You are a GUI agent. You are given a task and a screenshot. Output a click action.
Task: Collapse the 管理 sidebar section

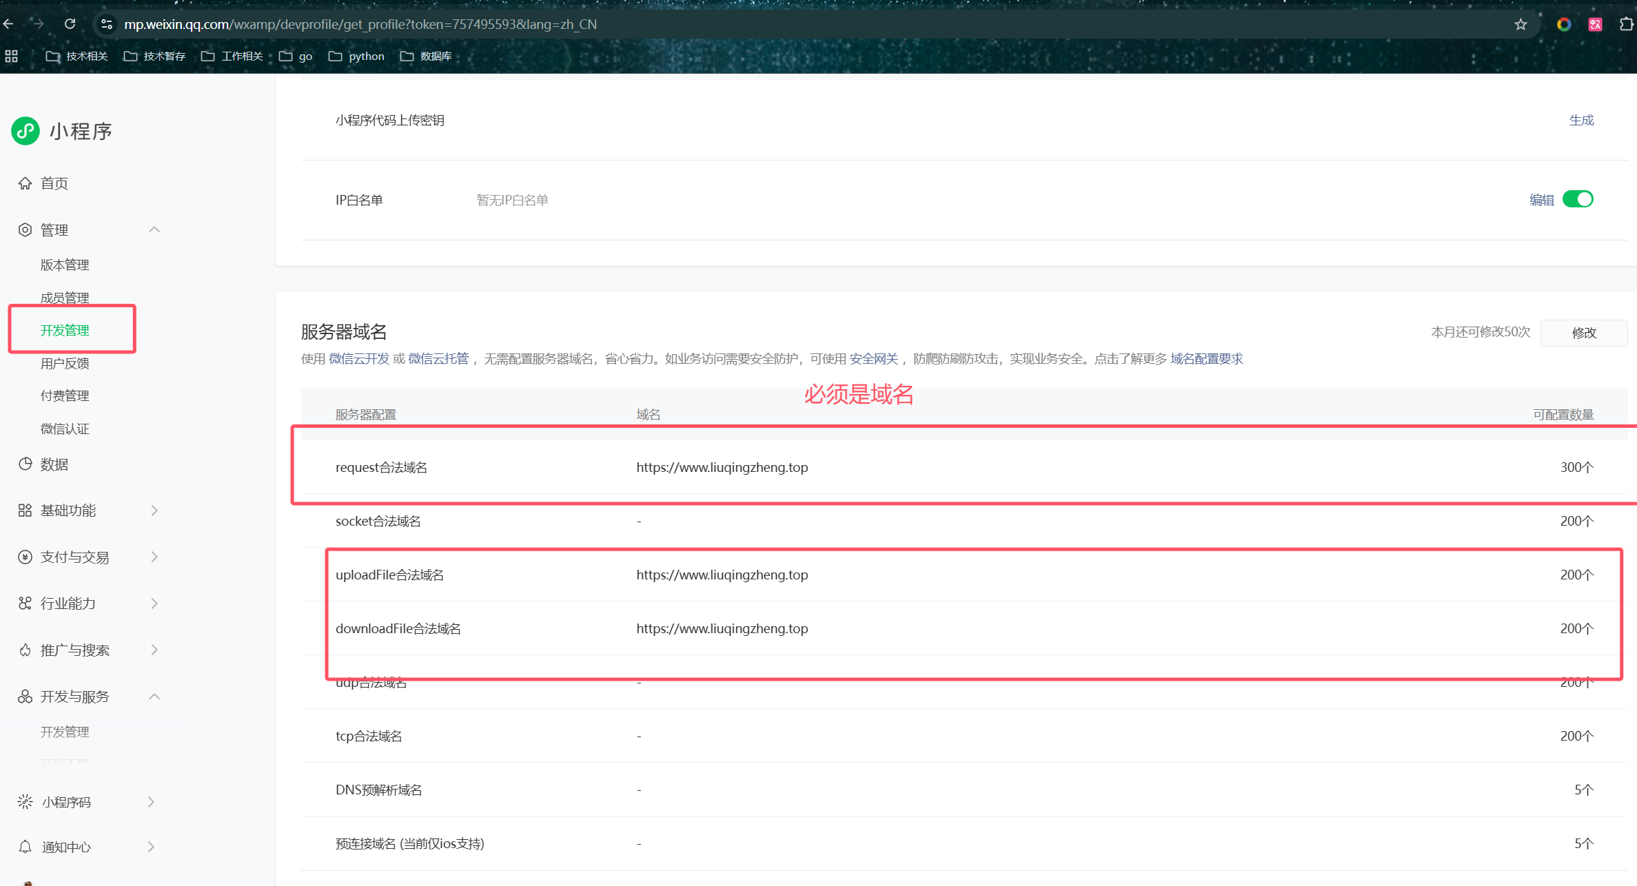[x=154, y=230]
